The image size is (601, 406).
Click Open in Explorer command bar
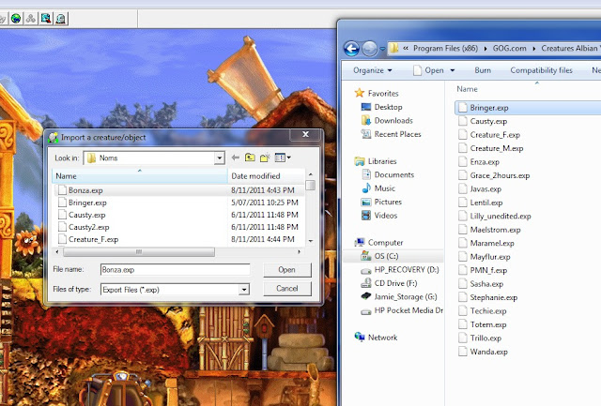click(x=429, y=70)
